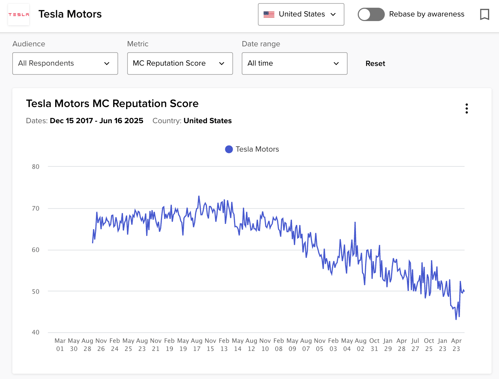
Task: Click the Rebase by awareness text label
Action: tap(427, 14)
